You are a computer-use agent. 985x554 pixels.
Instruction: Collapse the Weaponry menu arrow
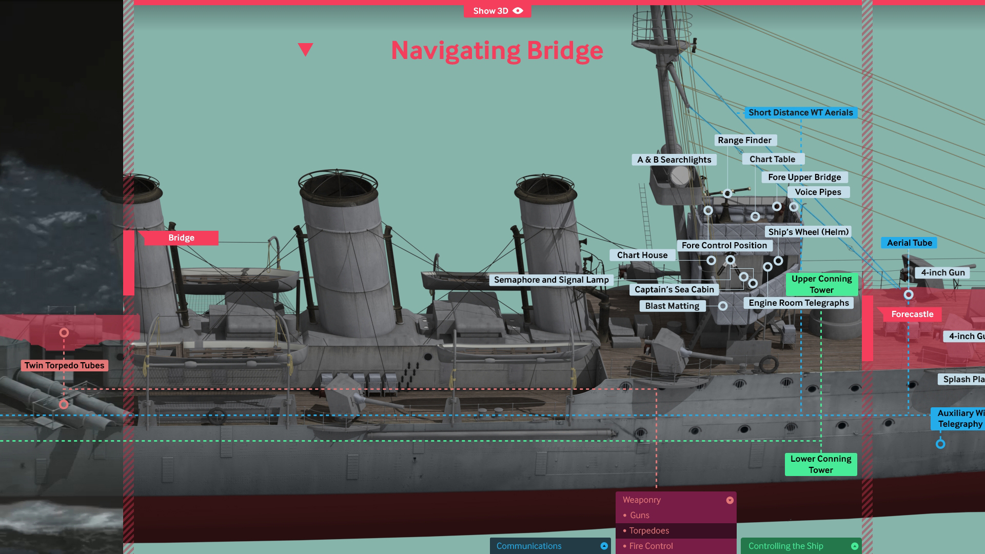730,500
